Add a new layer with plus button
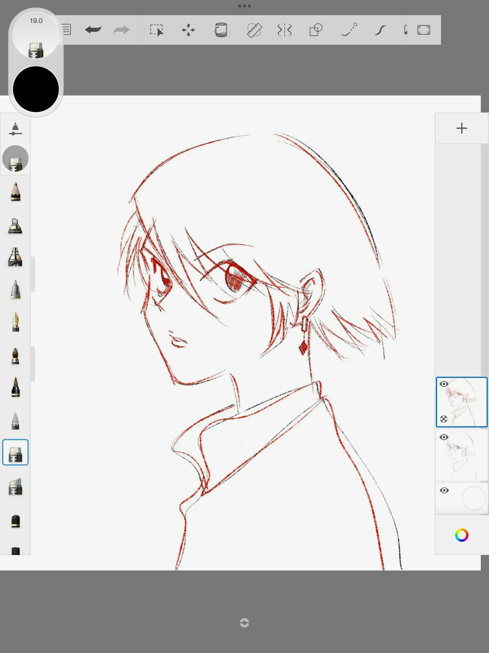This screenshot has height=653, width=489. (x=462, y=128)
